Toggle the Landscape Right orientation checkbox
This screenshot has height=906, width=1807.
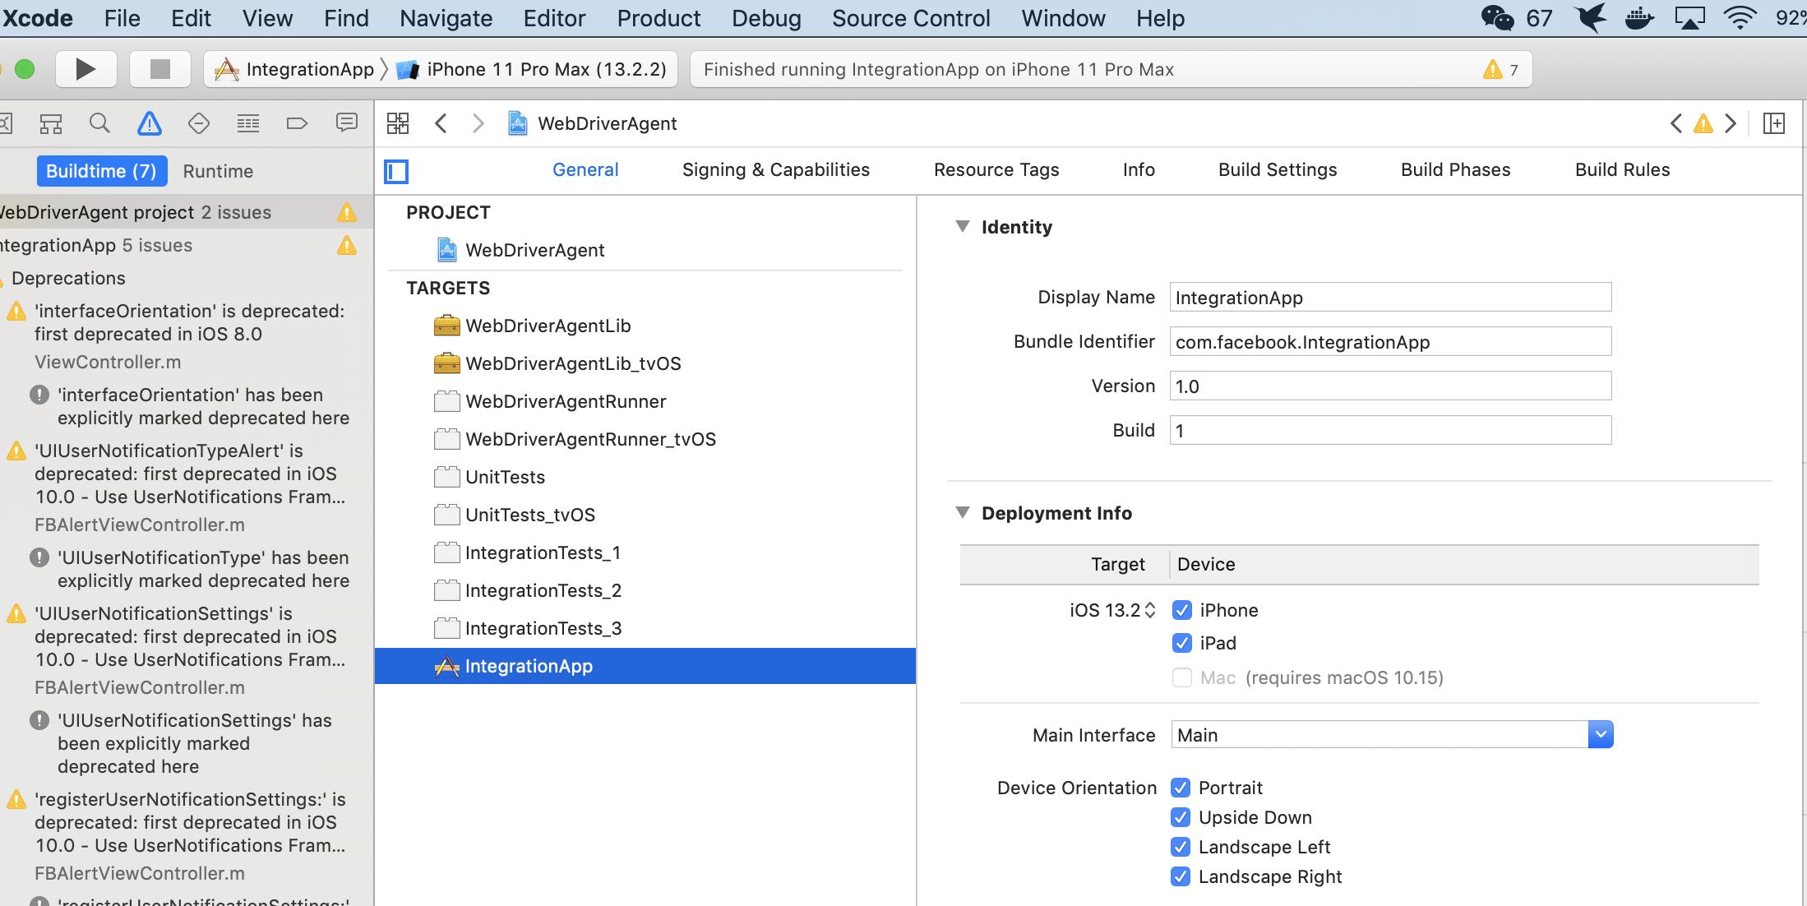(1181, 876)
